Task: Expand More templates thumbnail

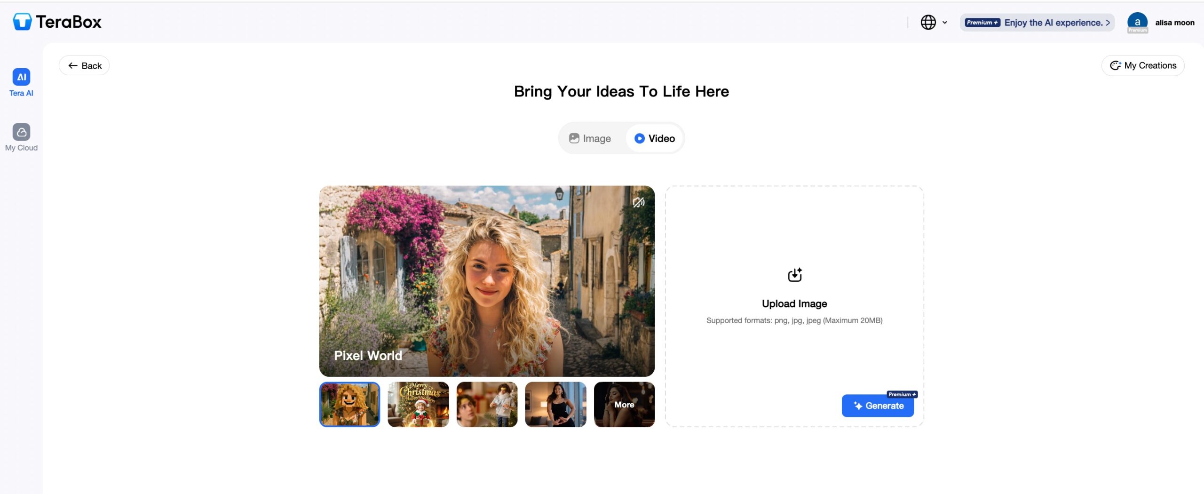Action: (624, 405)
